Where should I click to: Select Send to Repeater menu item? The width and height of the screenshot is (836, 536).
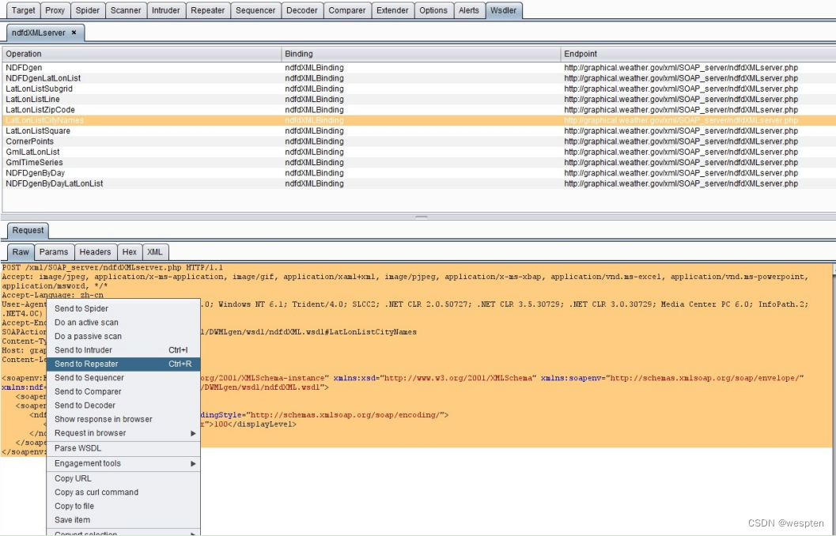click(x=86, y=364)
